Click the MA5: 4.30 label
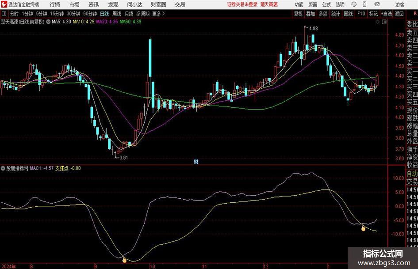418x269 pixels. click(61, 22)
